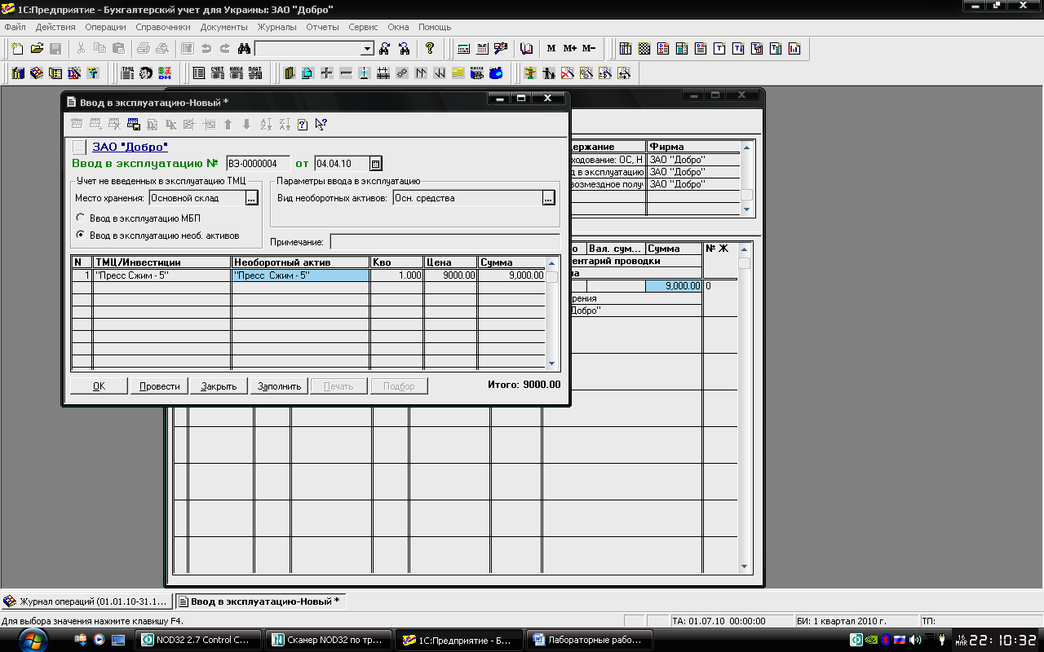Click the blue piggy bank icon
This screenshot has width=1044, height=652.
pos(496,73)
